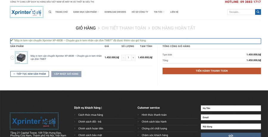Click Tiếp tục xem sản phẩm button
Image resolution: width=268 pixels, height=137 pixels.
coord(29,74)
